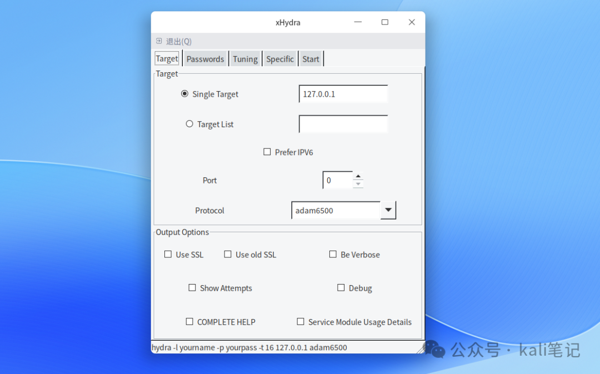
Task: Expand the Protocol dropdown arrow
Action: point(388,210)
